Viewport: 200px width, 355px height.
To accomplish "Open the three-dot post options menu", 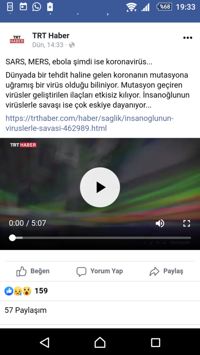I will (x=187, y=38).
